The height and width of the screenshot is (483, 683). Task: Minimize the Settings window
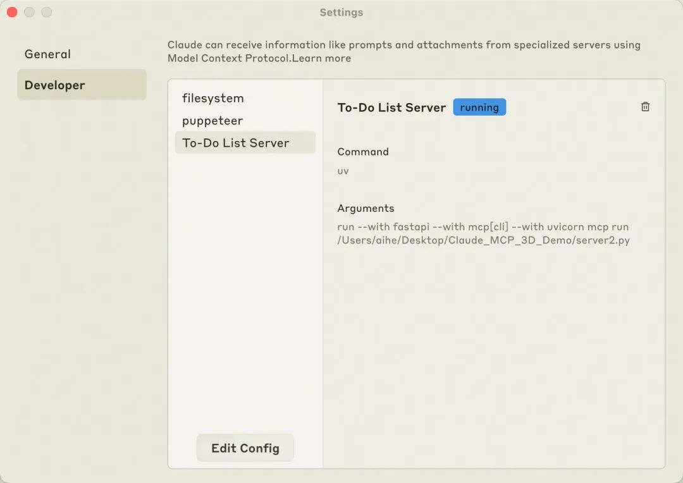click(x=29, y=12)
